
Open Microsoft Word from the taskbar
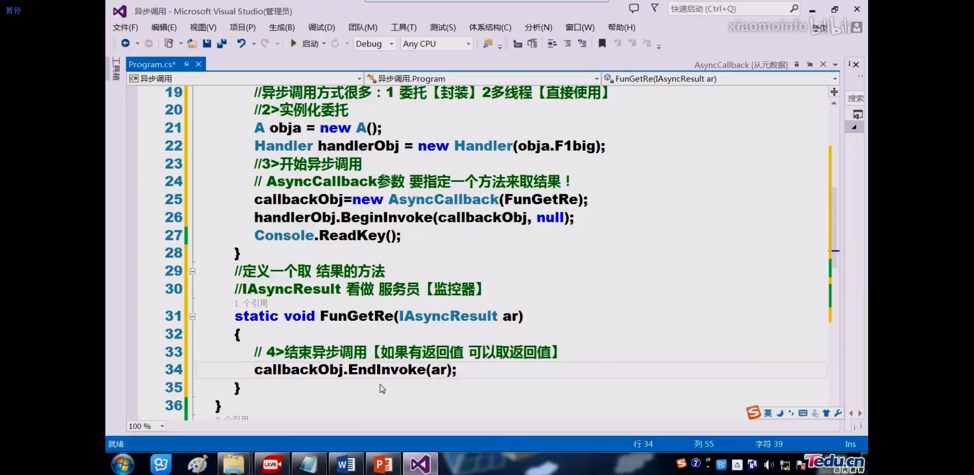point(346,464)
